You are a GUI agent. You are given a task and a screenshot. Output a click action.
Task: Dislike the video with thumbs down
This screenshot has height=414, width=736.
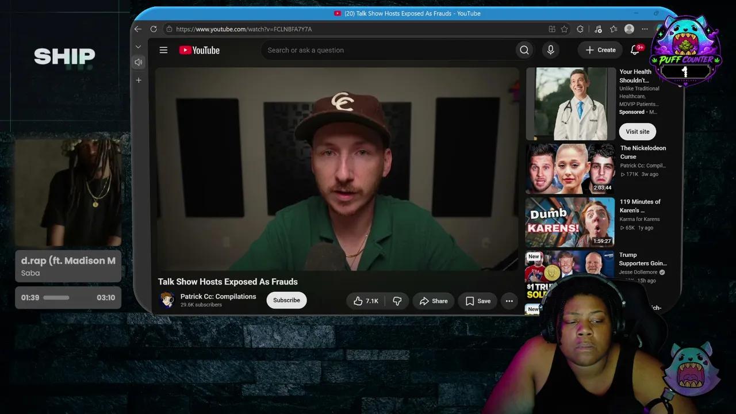click(x=397, y=301)
